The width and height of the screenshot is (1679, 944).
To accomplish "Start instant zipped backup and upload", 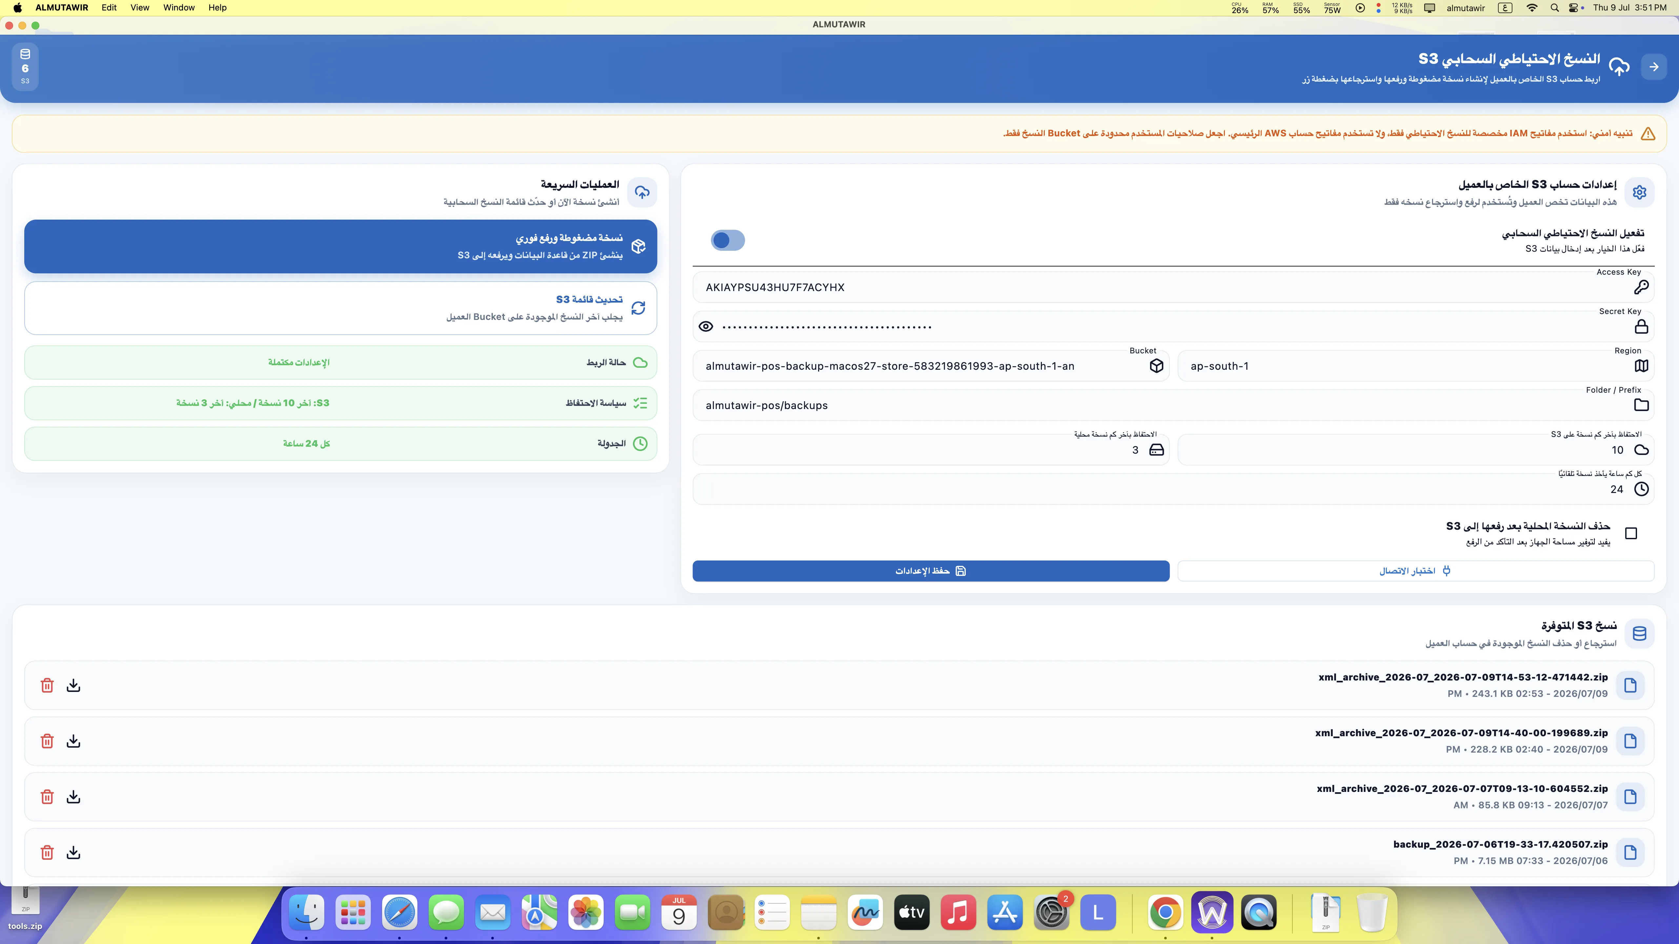I will 340,246.
